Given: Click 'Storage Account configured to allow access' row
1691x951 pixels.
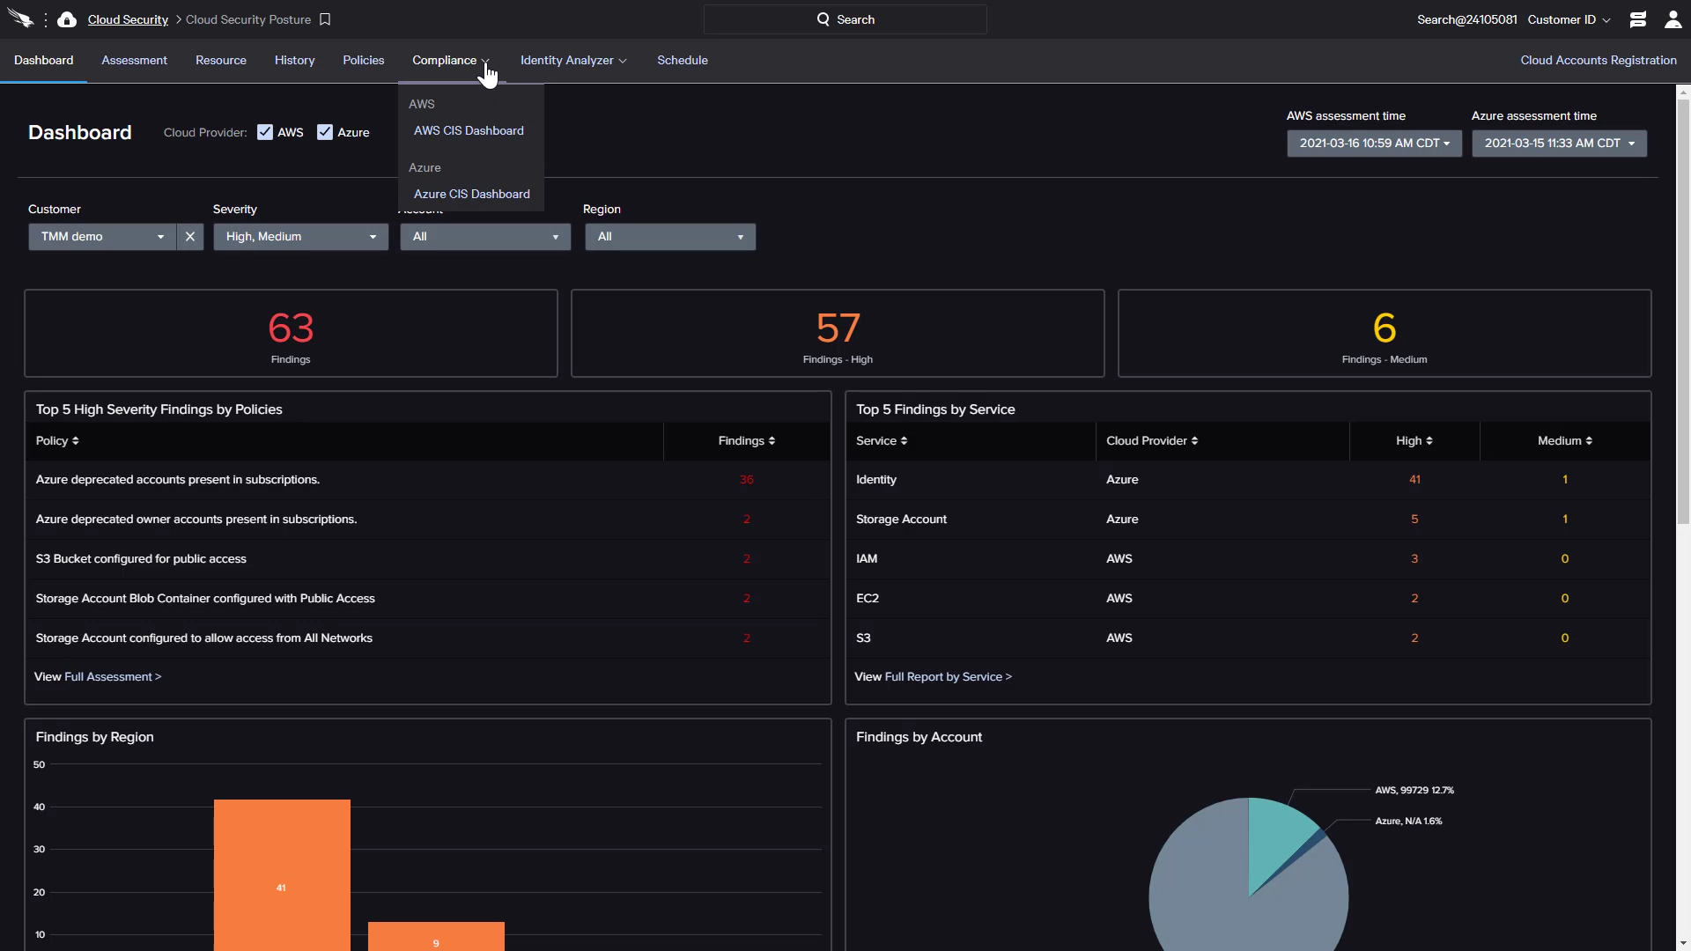Looking at the screenshot, I should [x=428, y=638].
